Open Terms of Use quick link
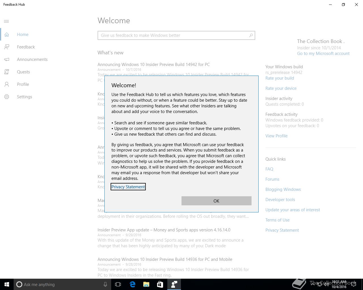This screenshot has width=363, height=290. (x=277, y=220)
